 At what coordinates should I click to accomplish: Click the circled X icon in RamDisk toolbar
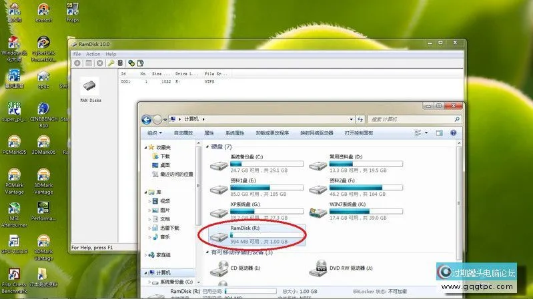click(x=99, y=63)
